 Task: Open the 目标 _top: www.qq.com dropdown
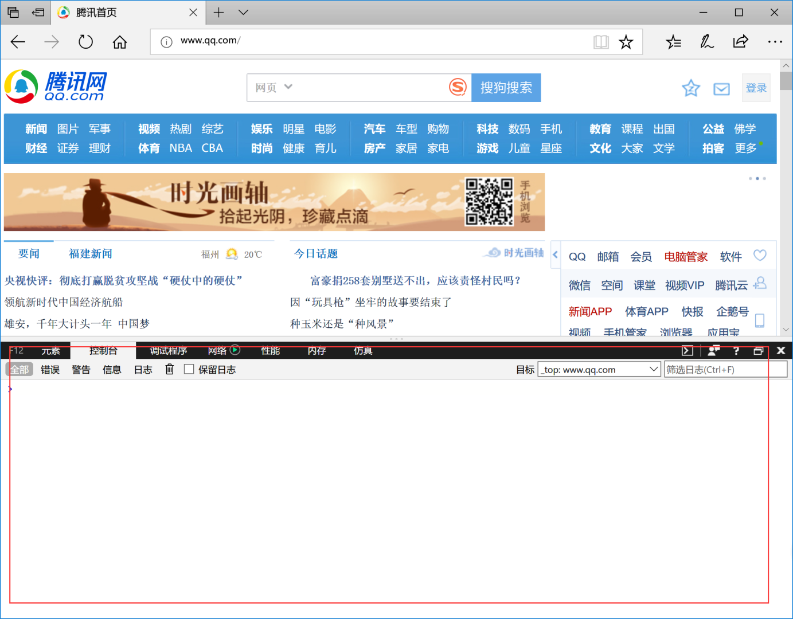600,370
